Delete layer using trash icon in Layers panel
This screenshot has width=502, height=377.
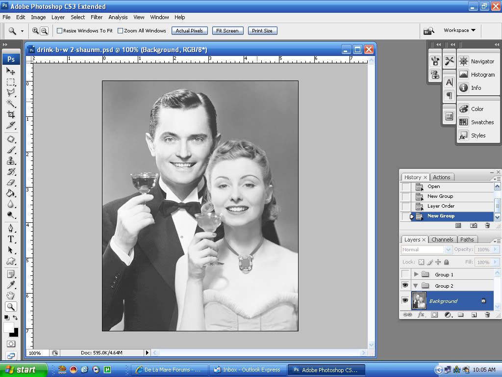487,315
